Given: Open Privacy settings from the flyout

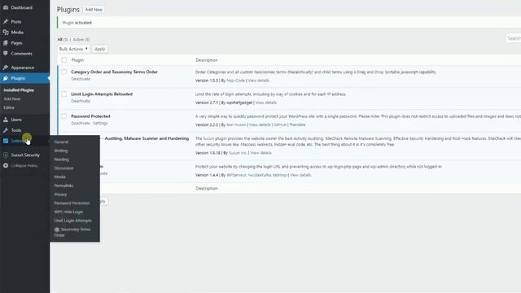Looking at the screenshot, I should 60,195.
